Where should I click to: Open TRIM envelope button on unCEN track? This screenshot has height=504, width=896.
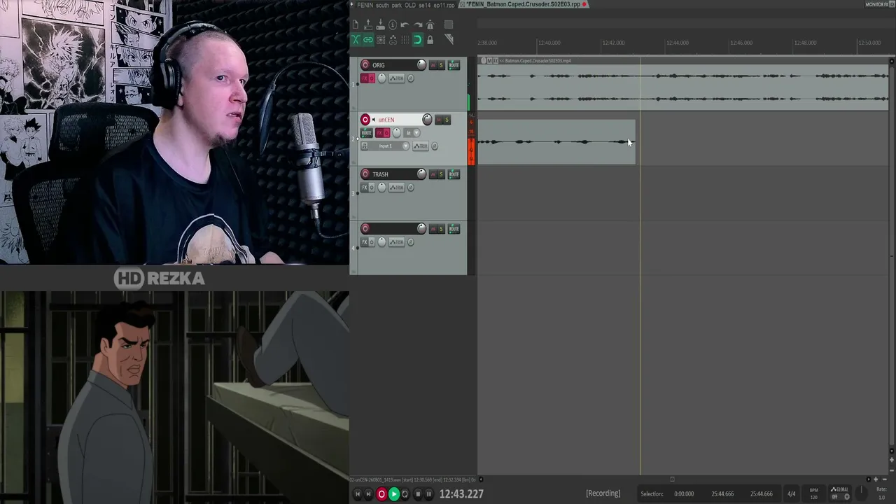(x=421, y=146)
